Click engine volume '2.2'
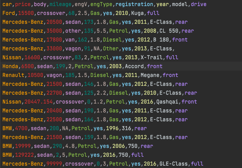The width and height of the screenshot is (242, 168). click(101, 93)
